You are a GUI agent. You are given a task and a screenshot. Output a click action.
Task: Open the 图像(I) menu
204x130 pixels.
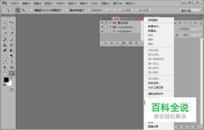click(x=37, y=3)
